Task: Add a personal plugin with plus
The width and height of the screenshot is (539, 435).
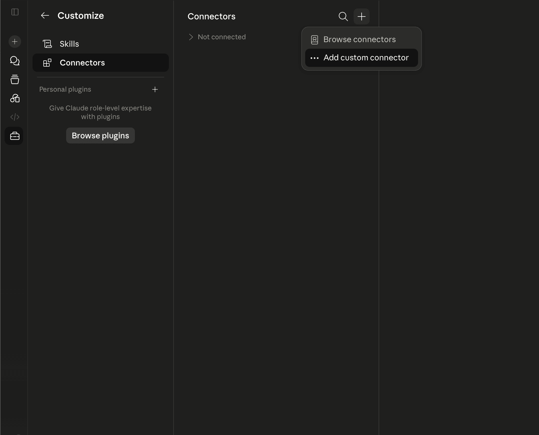Action: pos(155,89)
